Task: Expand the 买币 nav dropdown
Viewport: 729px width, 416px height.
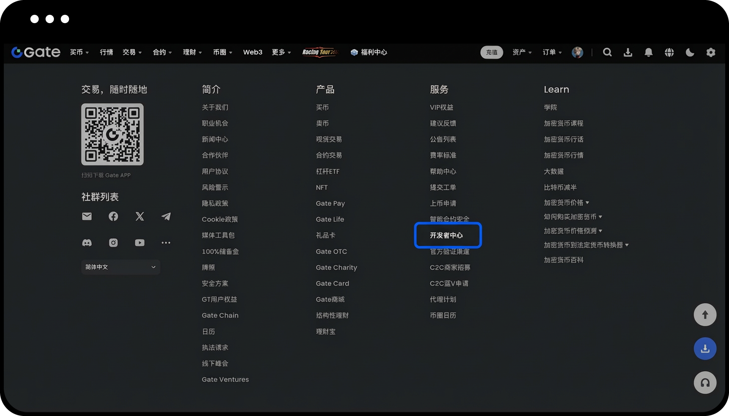Action: point(79,52)
